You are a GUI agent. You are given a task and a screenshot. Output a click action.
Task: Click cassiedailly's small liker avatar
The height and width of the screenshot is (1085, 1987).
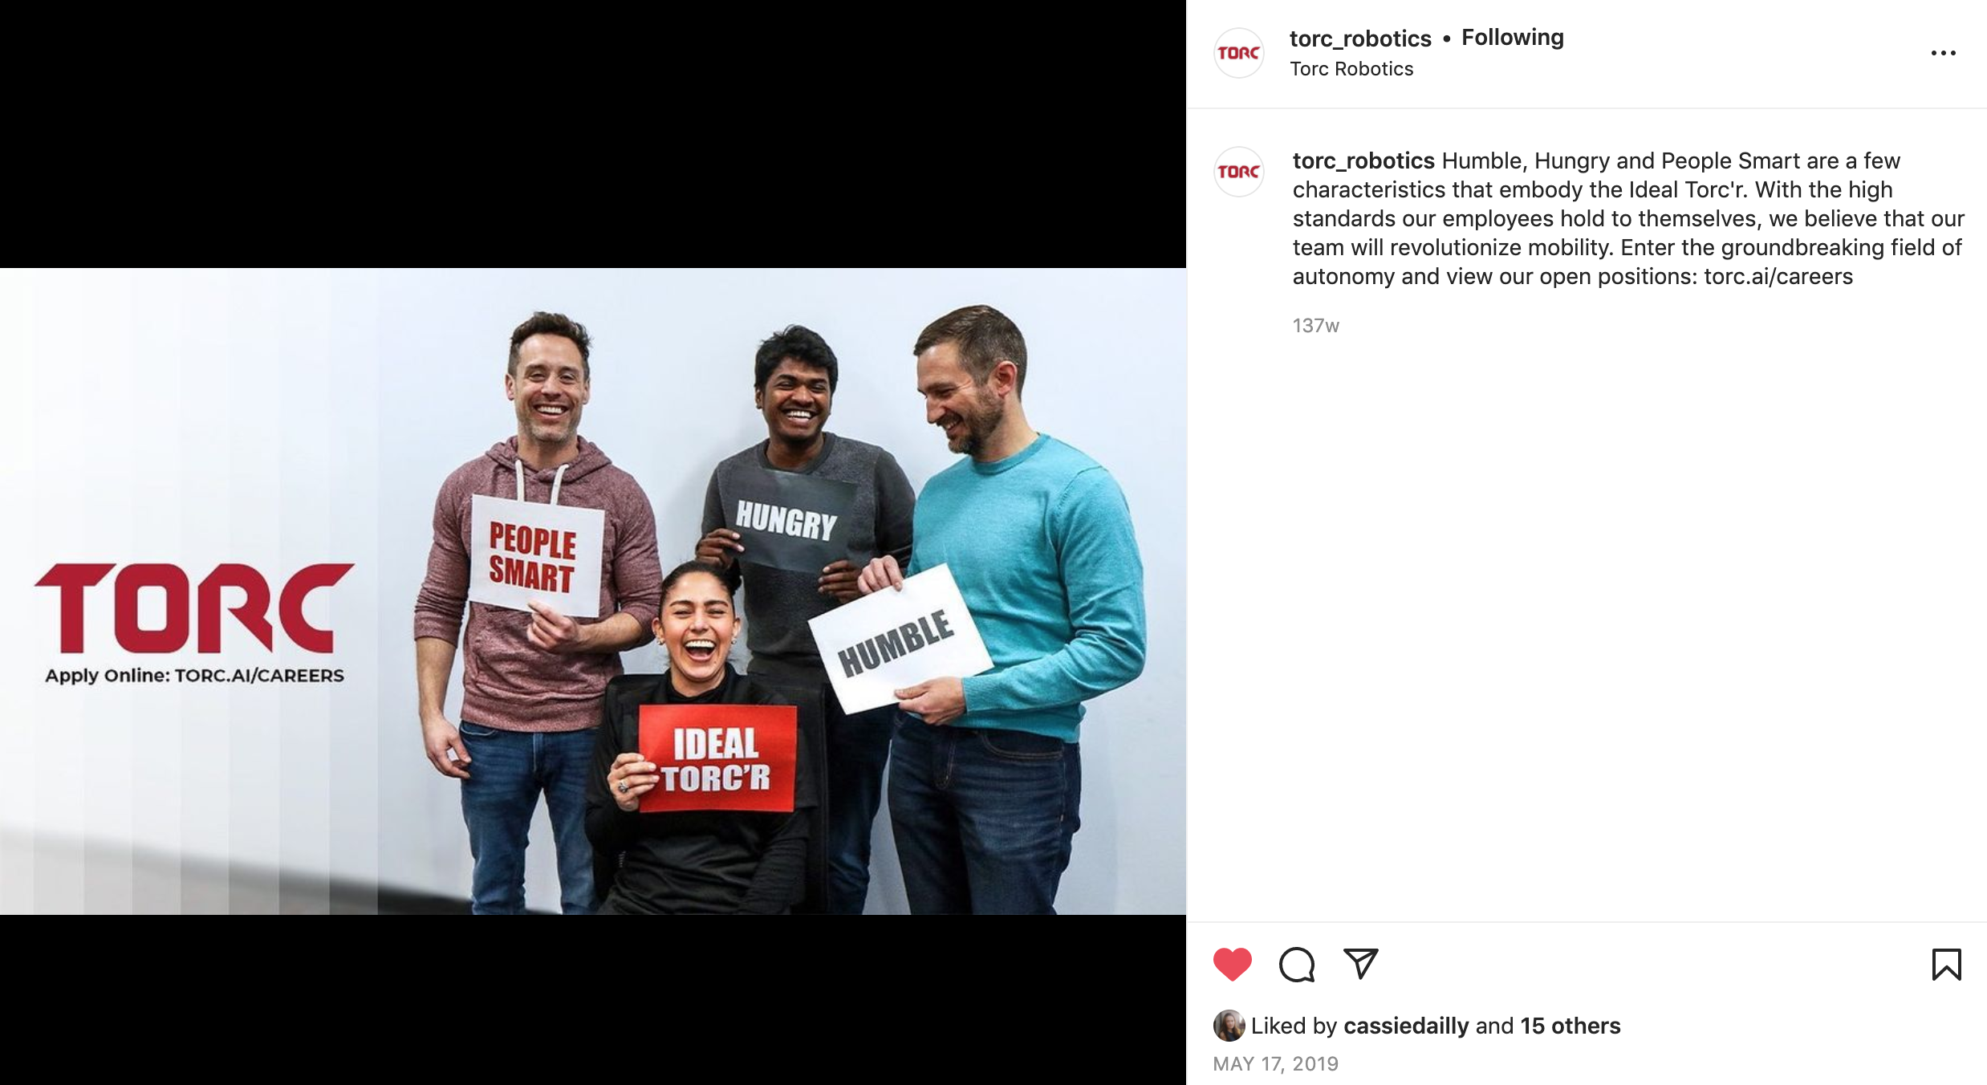point(1229,1026)
